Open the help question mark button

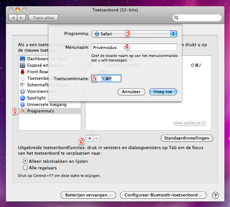point(215,195)
